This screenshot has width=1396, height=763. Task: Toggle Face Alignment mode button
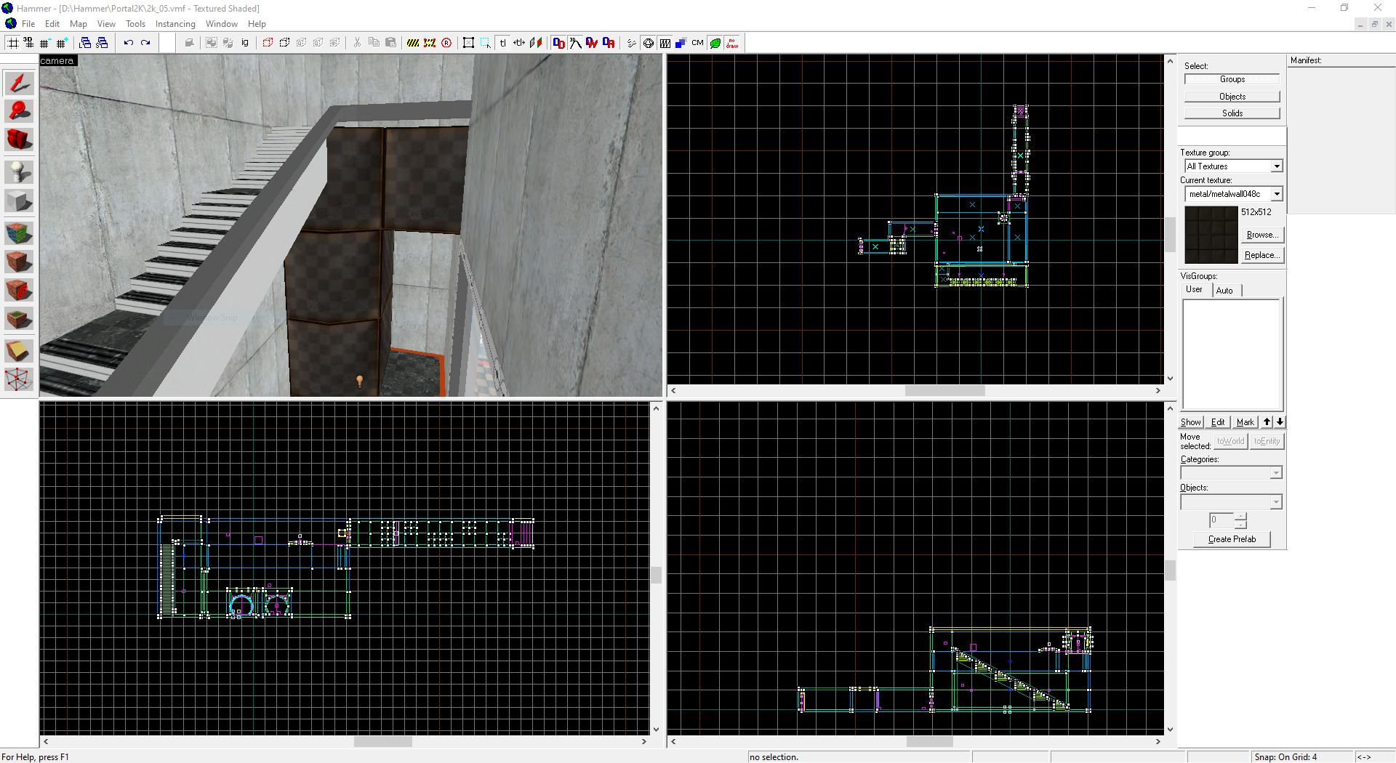(536, 43)
